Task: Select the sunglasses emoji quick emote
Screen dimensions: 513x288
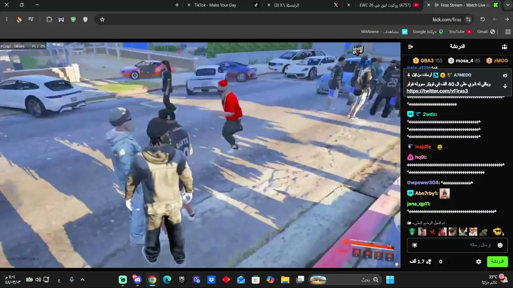Action: pos(497,232)
